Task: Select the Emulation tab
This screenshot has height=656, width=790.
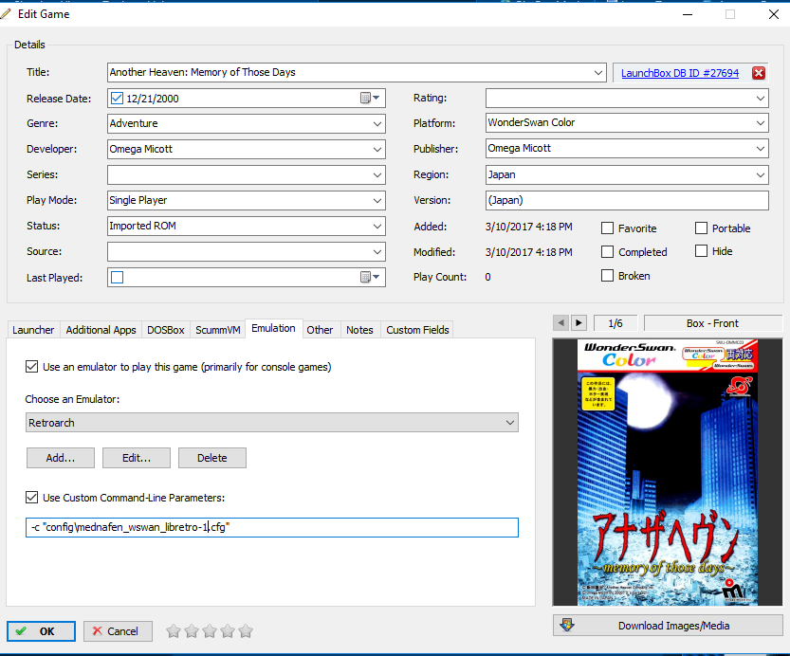Action: tap(273, 328)
